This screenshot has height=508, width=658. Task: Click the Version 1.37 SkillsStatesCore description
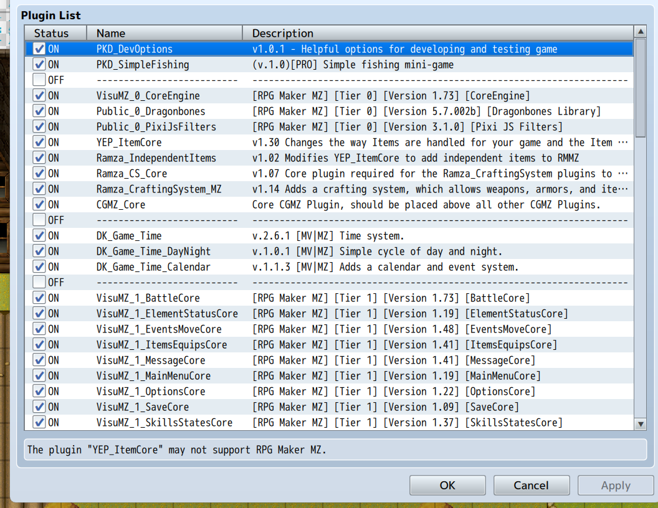(x=407, y=423)
